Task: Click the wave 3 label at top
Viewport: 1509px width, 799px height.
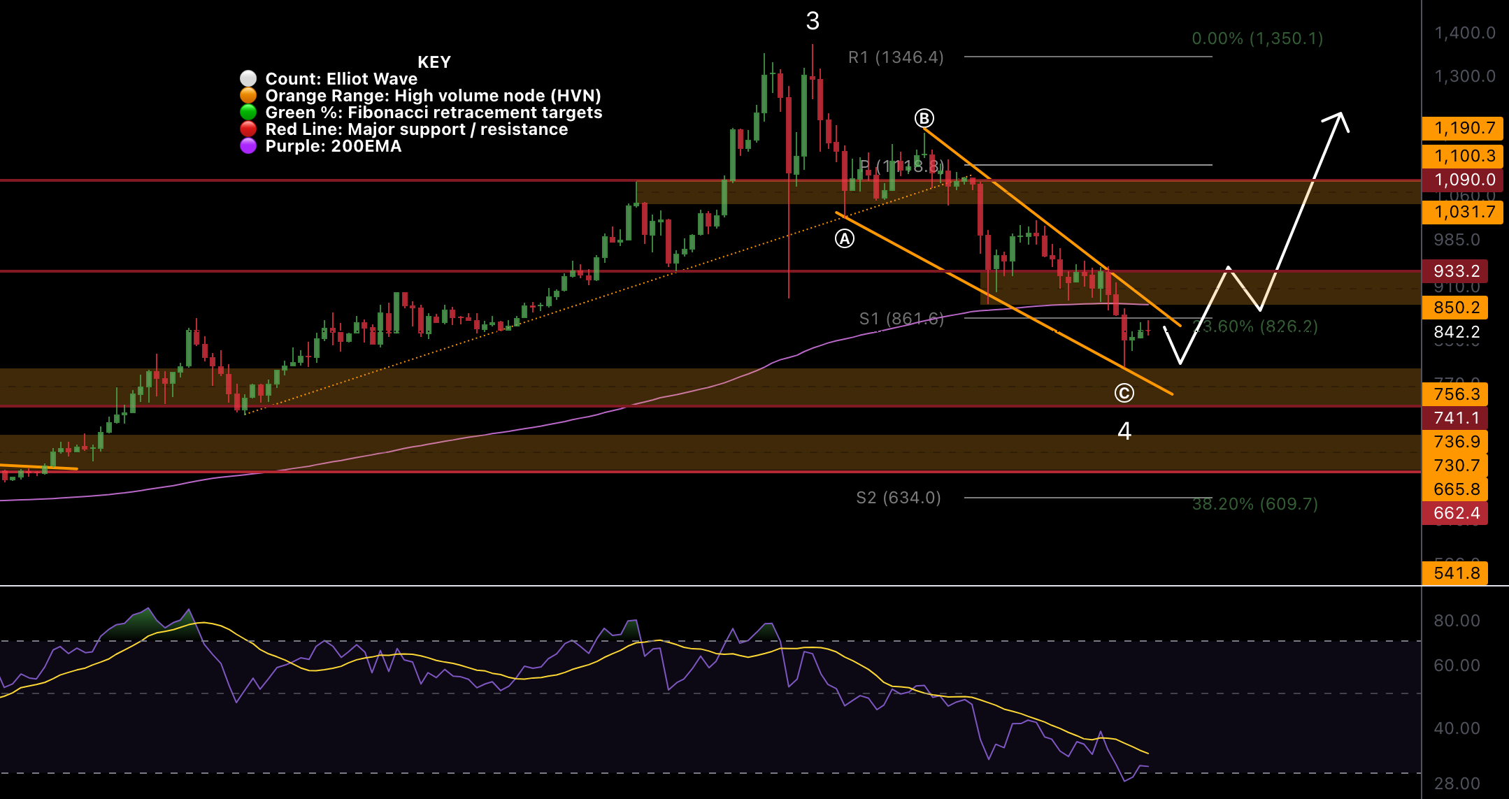Action: 812,21
